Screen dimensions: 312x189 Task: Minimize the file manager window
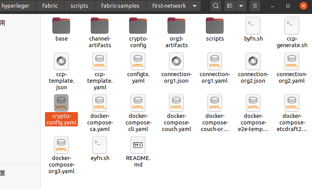click(x=272, y=6)
